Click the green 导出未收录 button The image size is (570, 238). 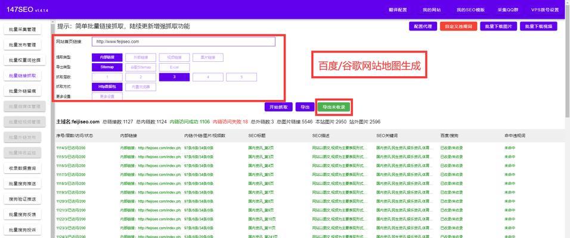(x=334, y=107)
